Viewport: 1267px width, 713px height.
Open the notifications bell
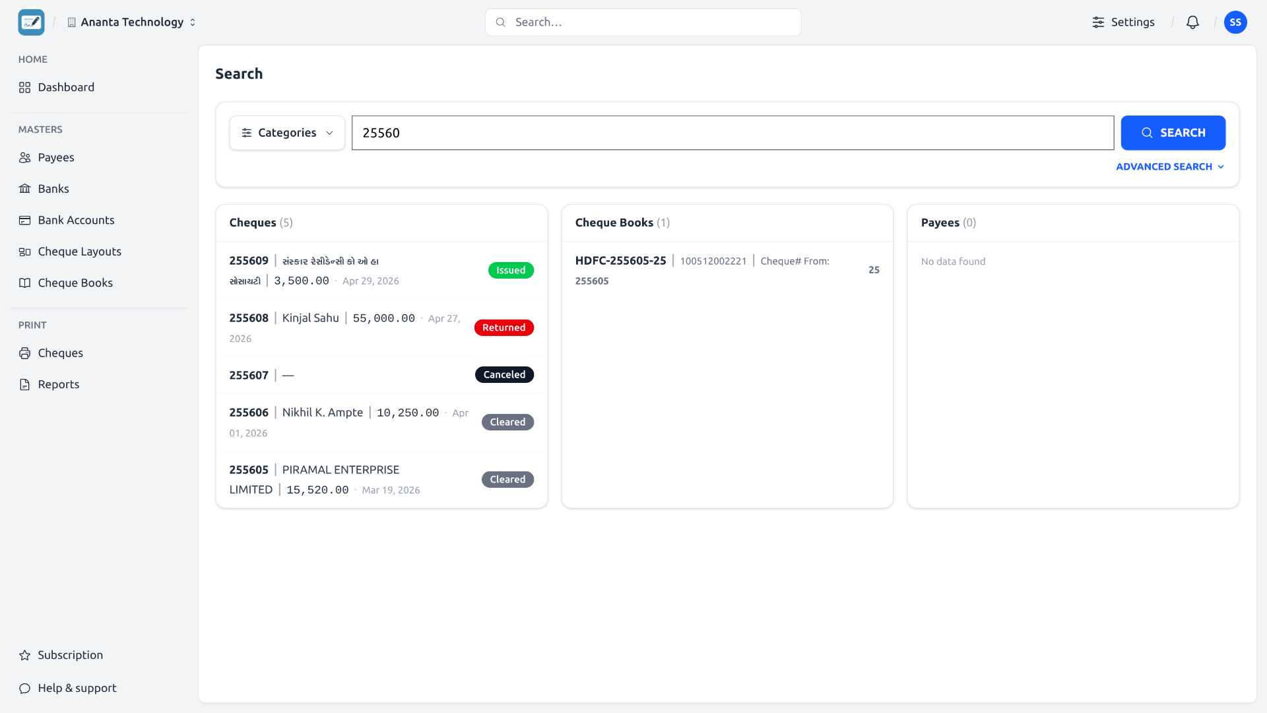[x=1192, y=22]
